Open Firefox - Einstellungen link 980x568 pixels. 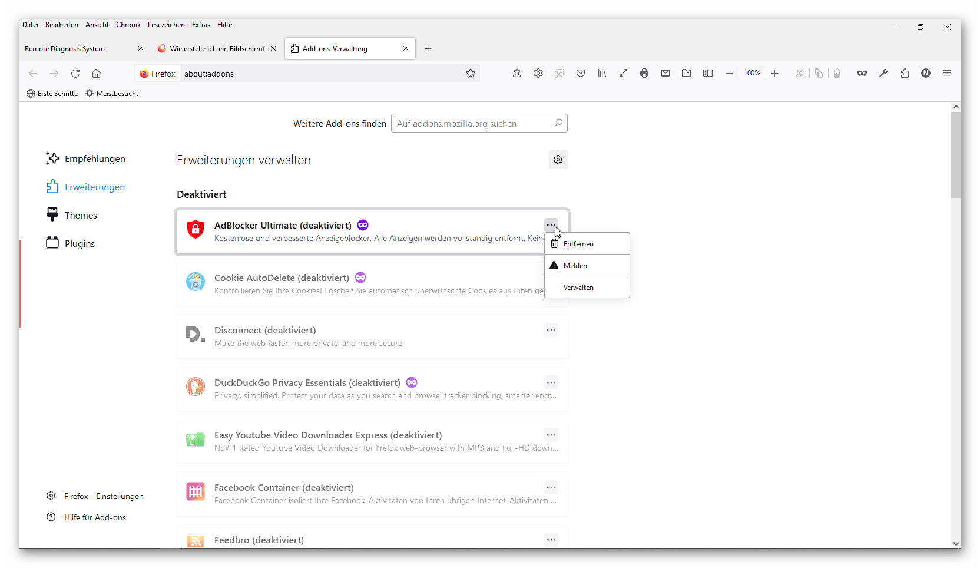pos(104,496)
